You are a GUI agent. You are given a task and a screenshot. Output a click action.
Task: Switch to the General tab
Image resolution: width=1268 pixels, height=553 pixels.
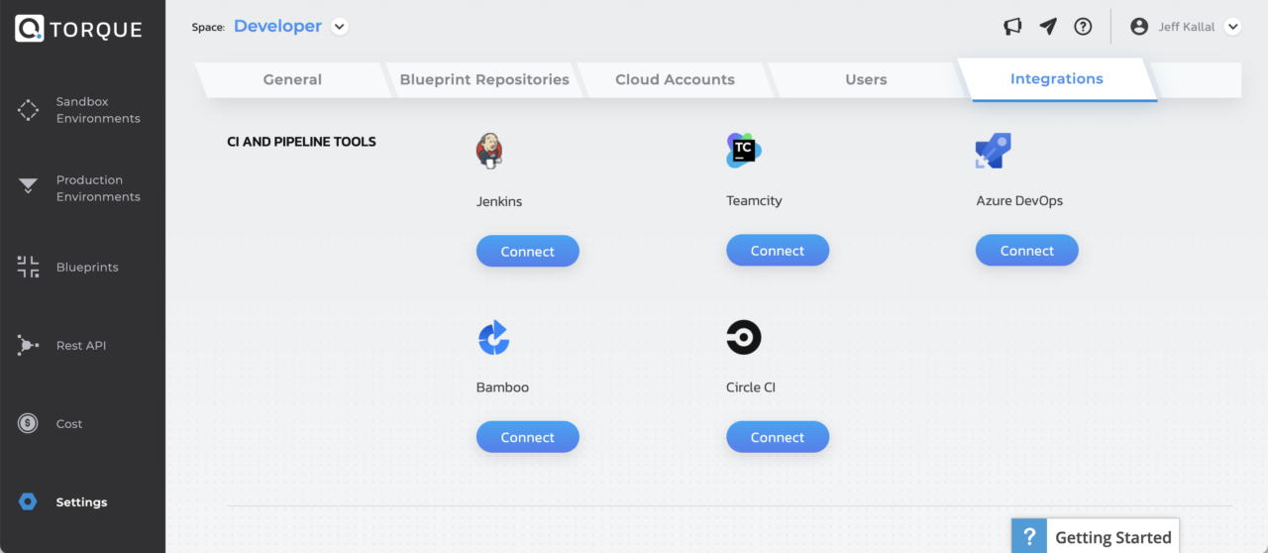click(x=292, y=79)
